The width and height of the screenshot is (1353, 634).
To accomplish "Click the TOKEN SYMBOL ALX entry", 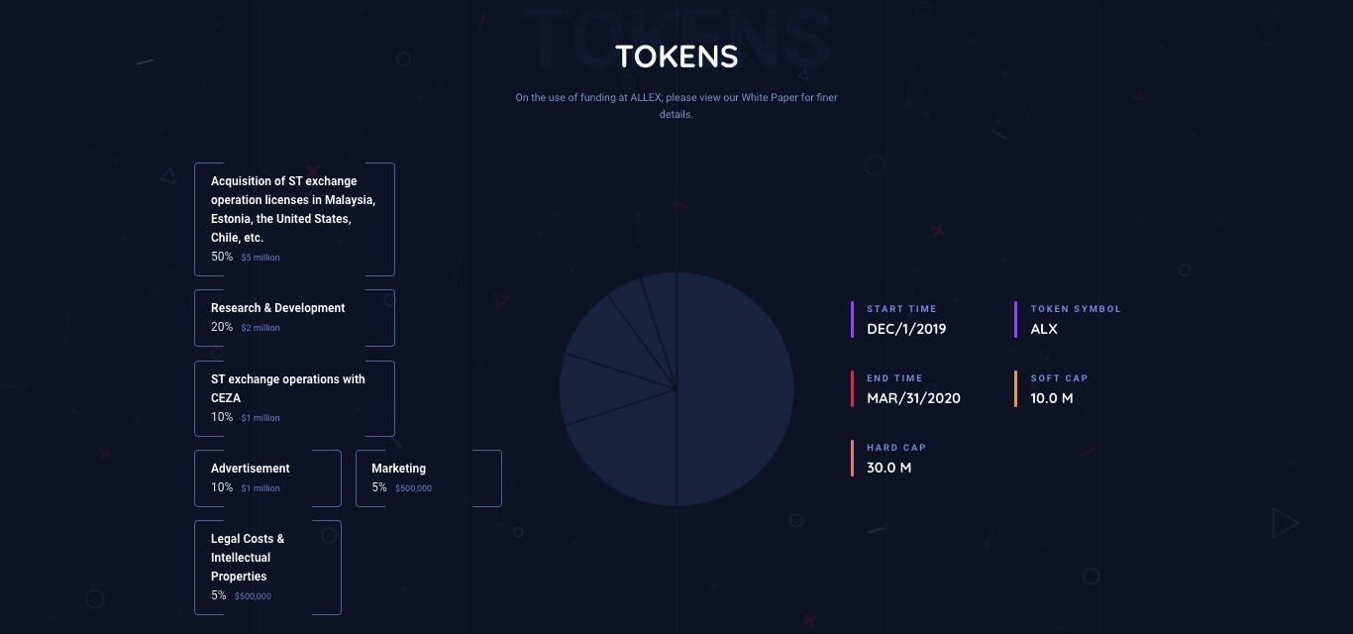I will pyautogui.click(x=1076, y=320).
